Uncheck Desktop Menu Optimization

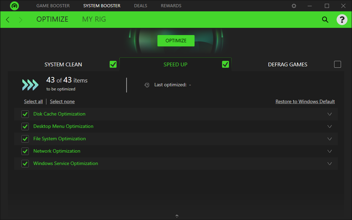[x=25, y=126]
